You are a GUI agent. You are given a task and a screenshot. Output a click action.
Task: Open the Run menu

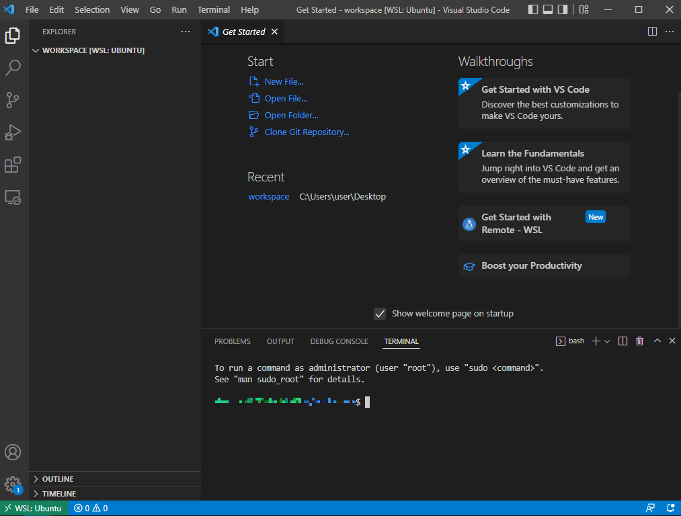[x=179, y=9]
